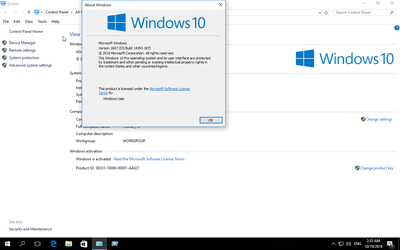Screen dimensions: 400x250
Task: Open the Tools menu
Action: [x=42, y=21]
